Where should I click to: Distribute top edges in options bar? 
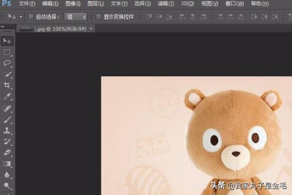(220, 17)
